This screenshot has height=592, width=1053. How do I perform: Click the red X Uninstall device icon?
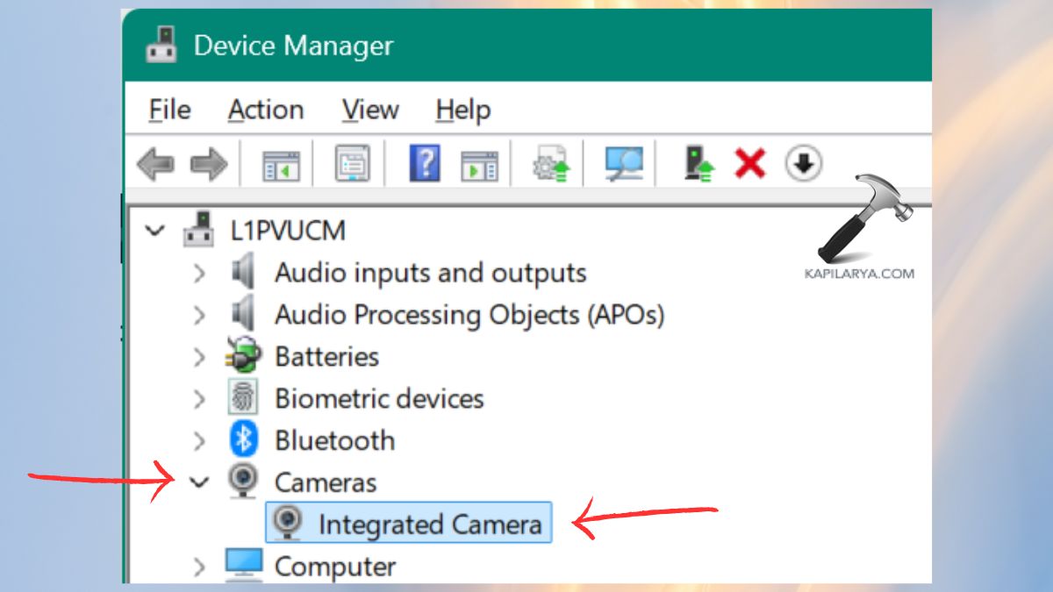coord(749,164)
